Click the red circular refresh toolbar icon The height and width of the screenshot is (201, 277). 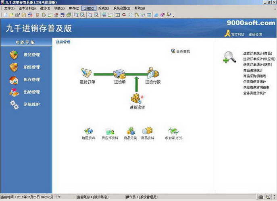click(x=124, y=15)
